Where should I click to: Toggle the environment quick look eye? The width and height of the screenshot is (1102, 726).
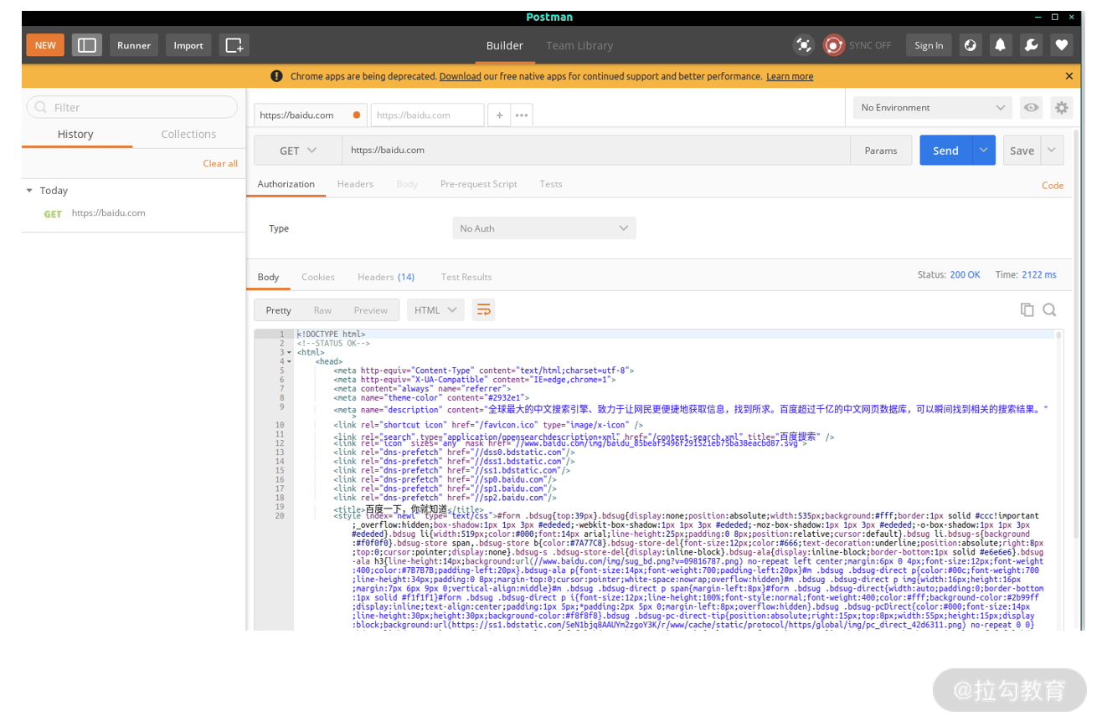pyautogui.click(x=1031, y=108)
